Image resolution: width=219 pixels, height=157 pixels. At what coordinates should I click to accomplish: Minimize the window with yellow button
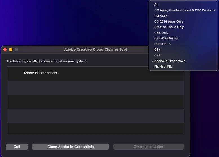pos(11,50)
